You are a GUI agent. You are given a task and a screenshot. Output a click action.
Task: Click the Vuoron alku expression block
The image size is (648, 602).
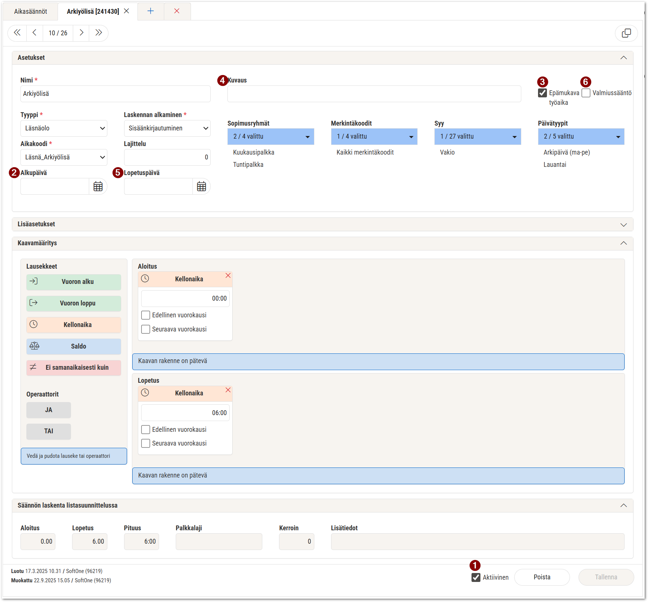(74, 282)
